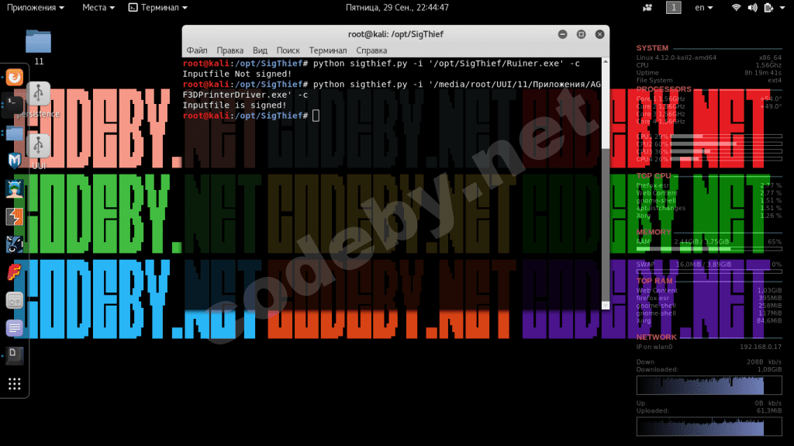Image resolution: width=794 pixels, height=446 pixels.
Task: Launch Faraday red F icon
Action: 14,272
